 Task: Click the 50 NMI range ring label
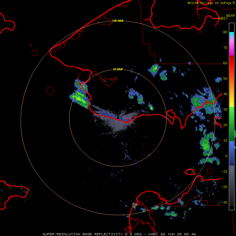click(x=118, y=69)
